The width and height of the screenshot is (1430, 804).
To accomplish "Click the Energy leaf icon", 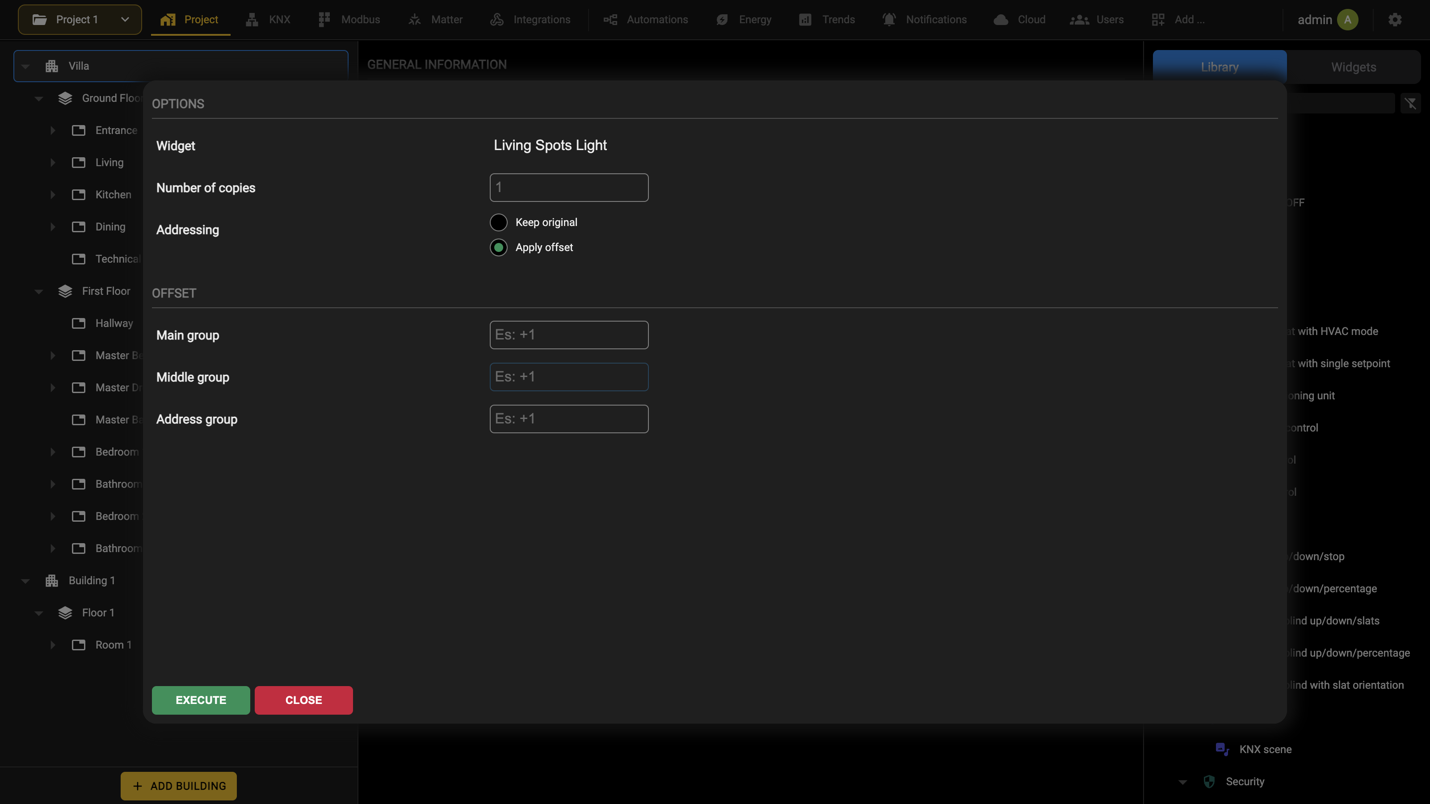I will pos(722,20).
